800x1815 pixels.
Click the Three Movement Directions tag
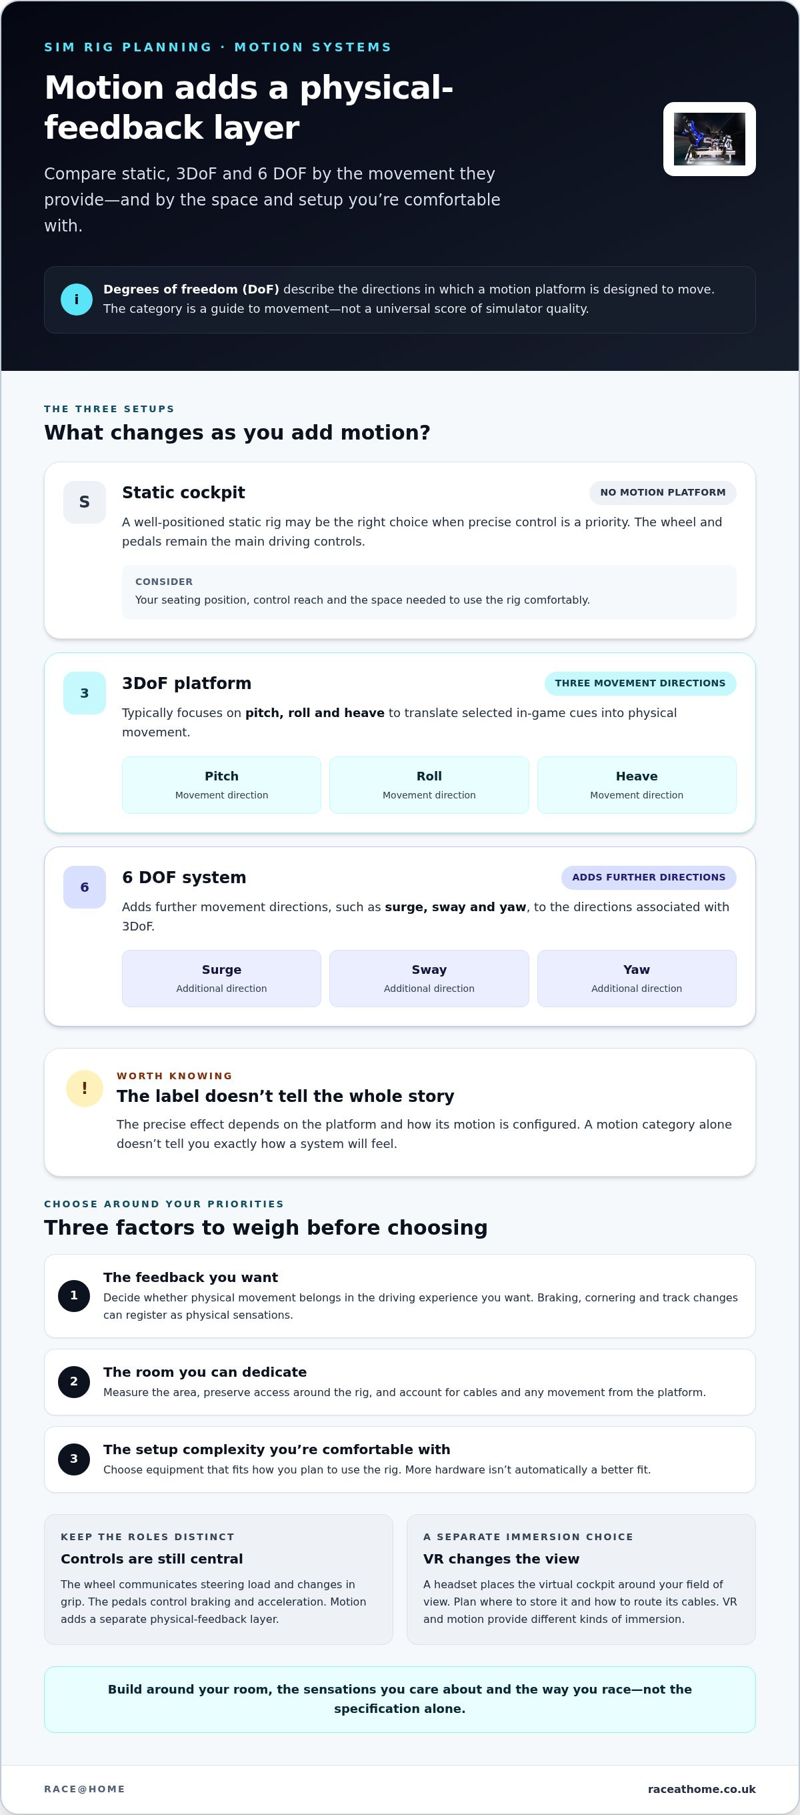coord(640,684)
